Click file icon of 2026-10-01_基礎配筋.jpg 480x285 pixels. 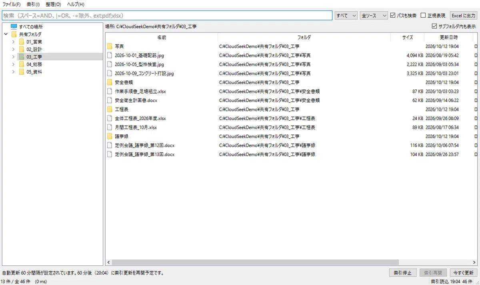(110, 55)
